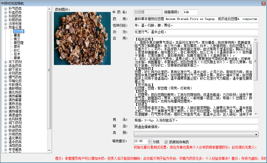Increase the 每克售价 value with up arrow
Image resolution: width=267 pixels, height=163 pixels.
click(149, 140)
